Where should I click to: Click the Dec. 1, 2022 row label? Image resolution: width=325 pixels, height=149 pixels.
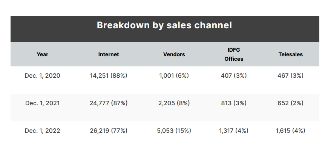[43, 131]
